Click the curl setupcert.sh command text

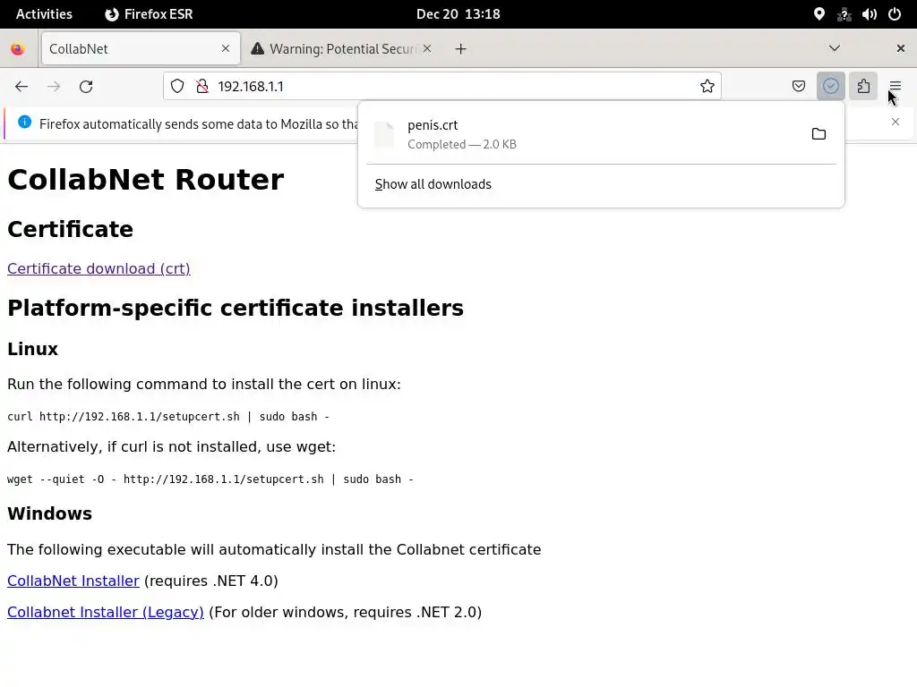[x=168, y=417]
